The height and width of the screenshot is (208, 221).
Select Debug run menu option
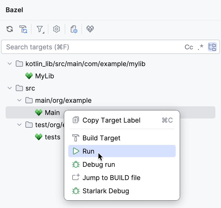coord(99,165)
